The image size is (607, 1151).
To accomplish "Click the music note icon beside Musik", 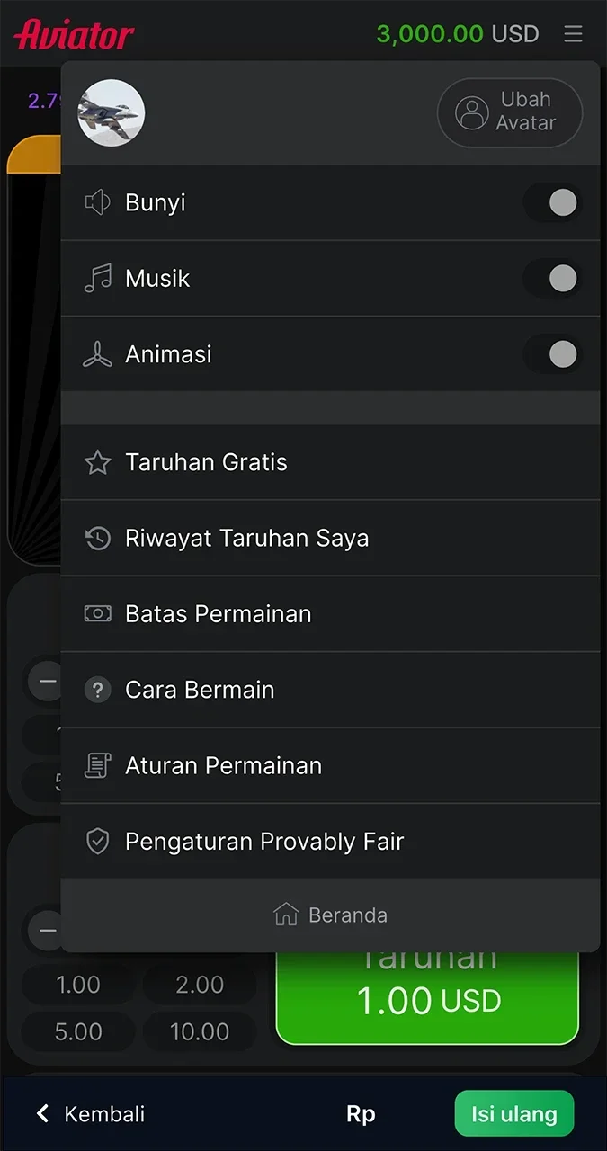I will (97, 278).
